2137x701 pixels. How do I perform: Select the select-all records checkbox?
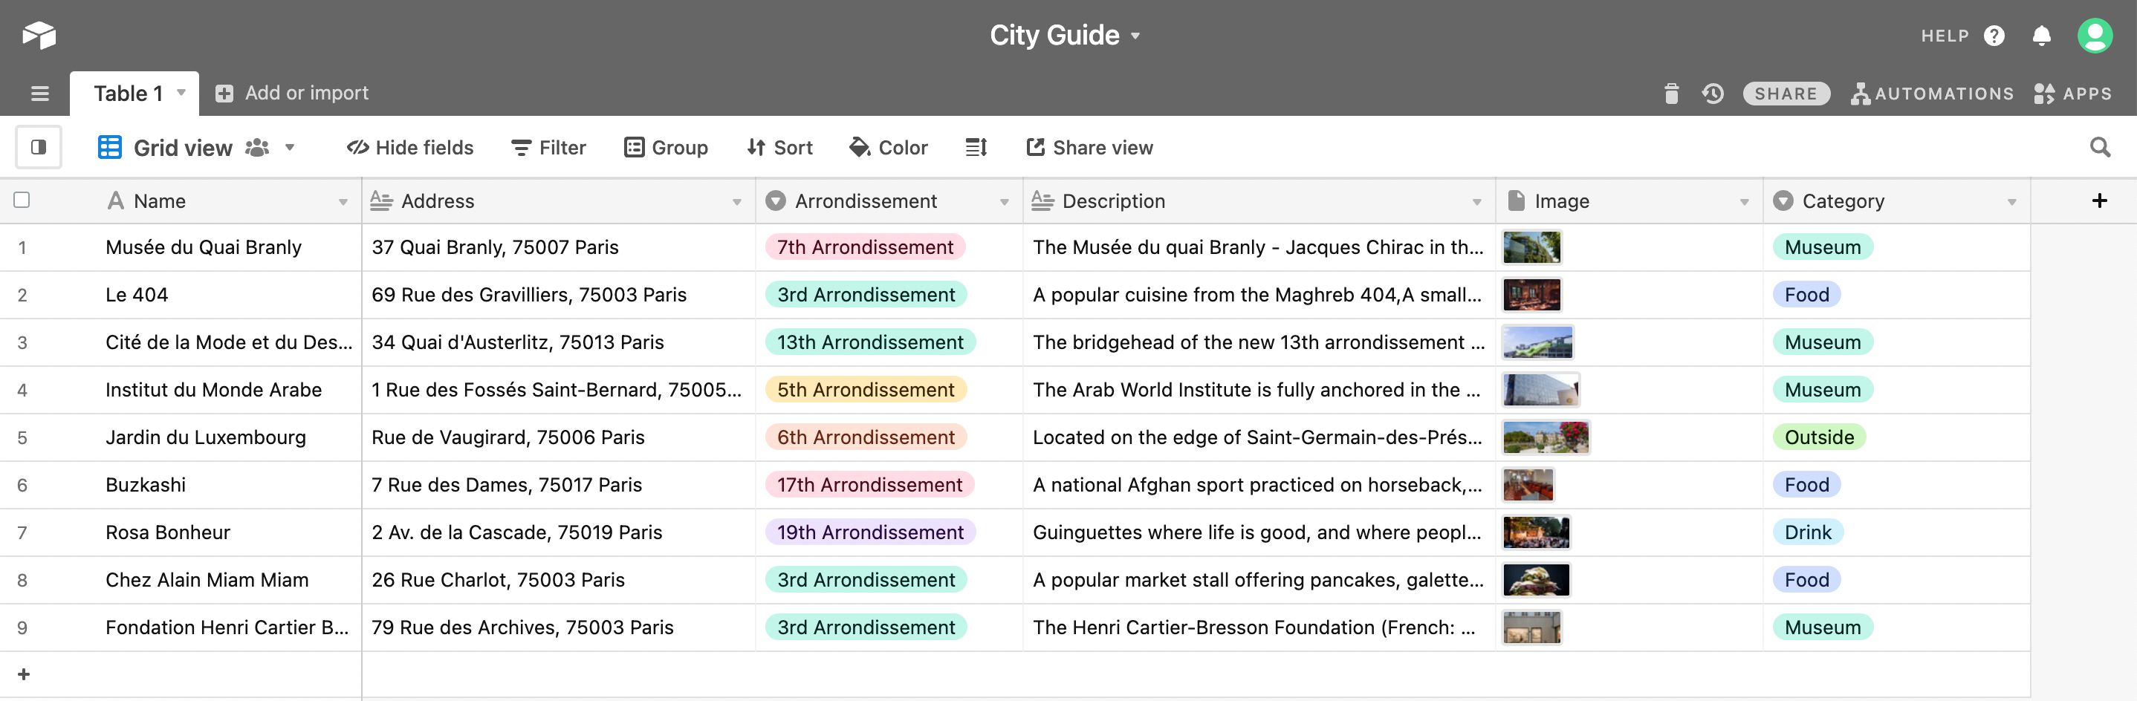click(22, 200)
